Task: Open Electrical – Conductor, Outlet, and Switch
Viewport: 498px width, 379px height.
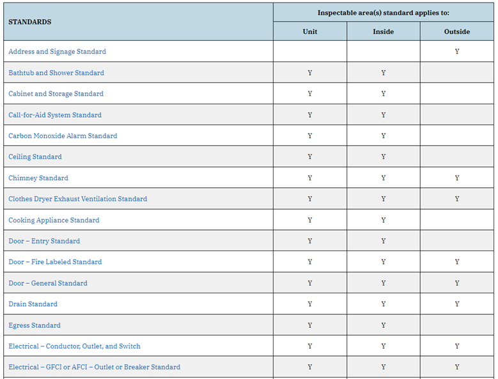Action: [74, 346]
